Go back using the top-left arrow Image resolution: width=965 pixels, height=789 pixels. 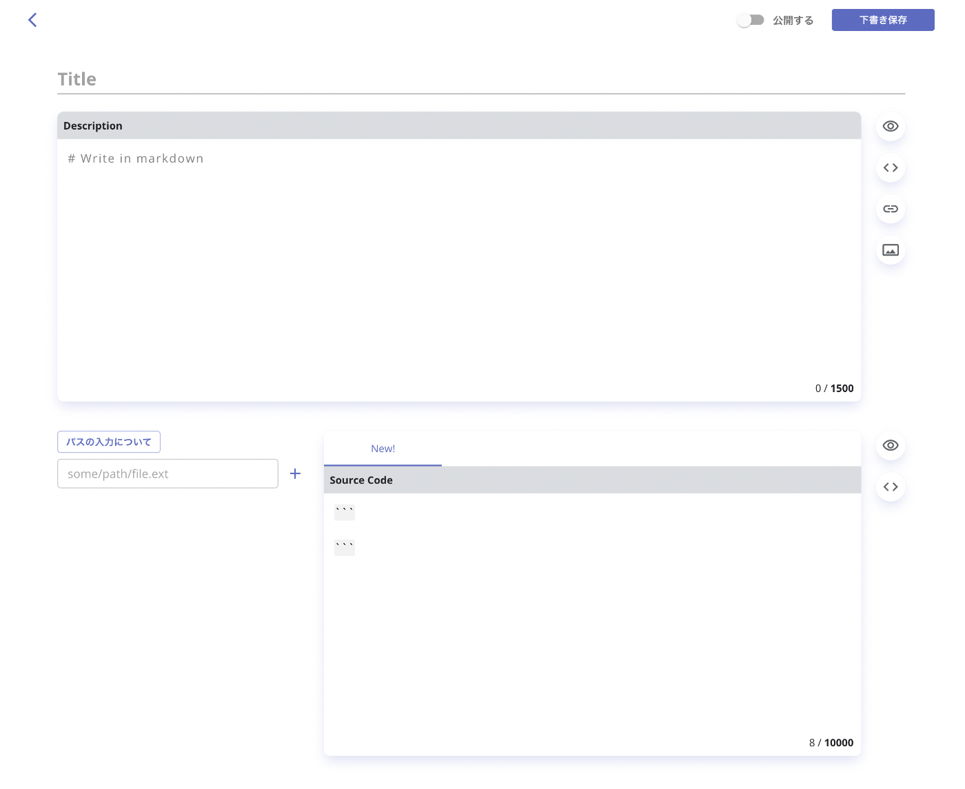32,20
